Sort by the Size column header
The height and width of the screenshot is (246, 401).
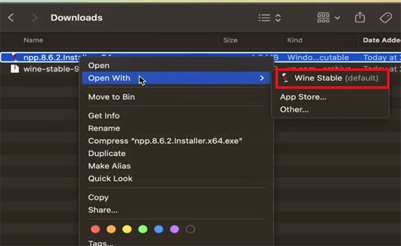coord(230,40)
